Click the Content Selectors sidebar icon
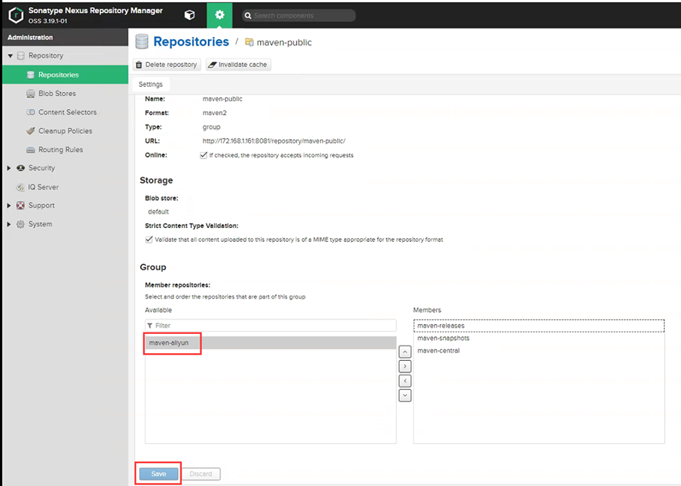The image size is (681, 486). click(x=31, y=112)
